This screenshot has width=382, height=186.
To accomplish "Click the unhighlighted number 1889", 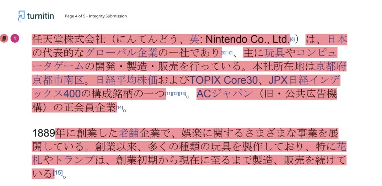I will click(44, 133).
